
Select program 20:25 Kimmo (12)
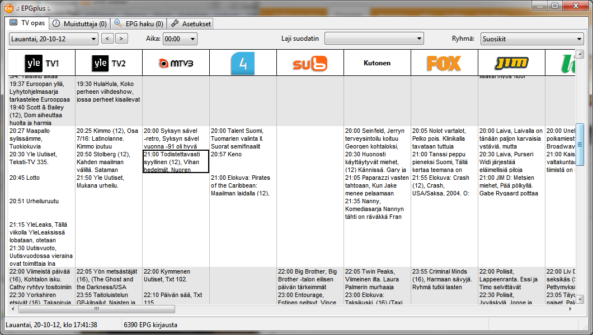(109, 138)
